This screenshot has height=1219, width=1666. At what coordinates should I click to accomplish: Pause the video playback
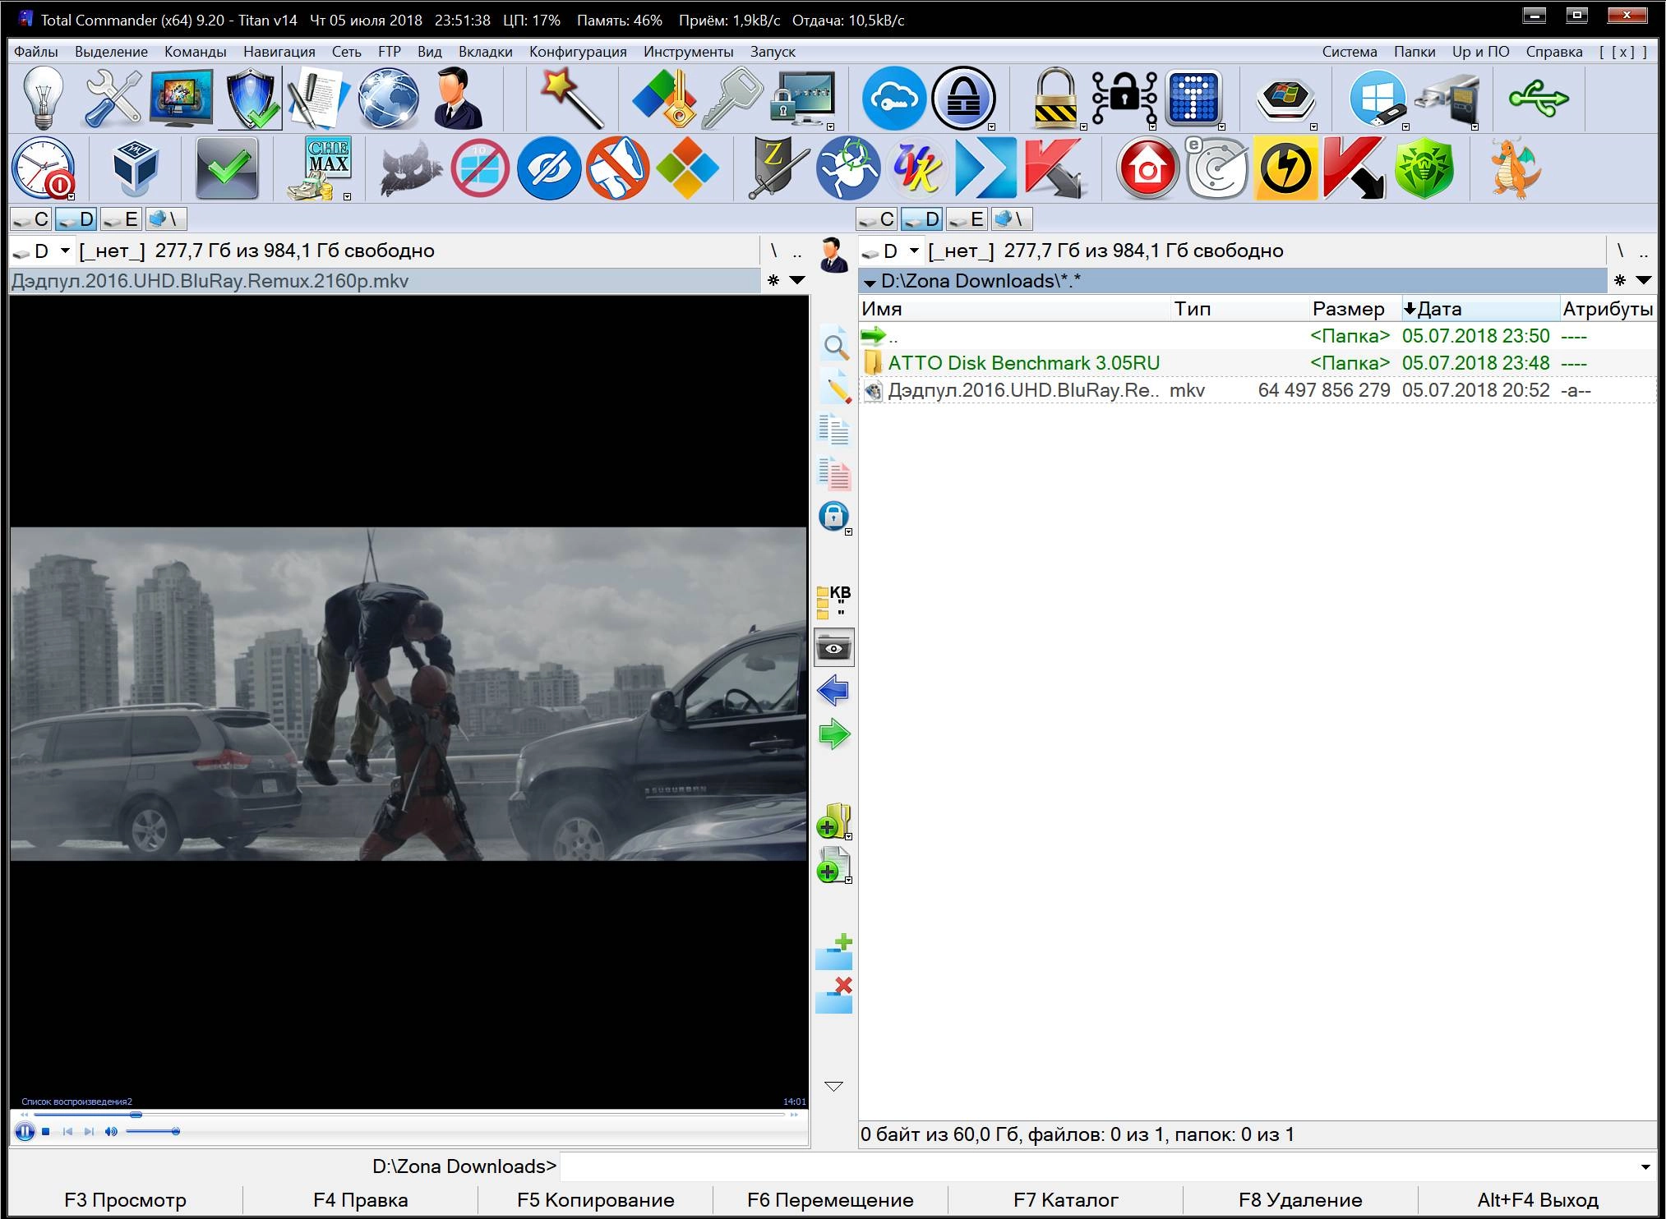pos(25,1132)
